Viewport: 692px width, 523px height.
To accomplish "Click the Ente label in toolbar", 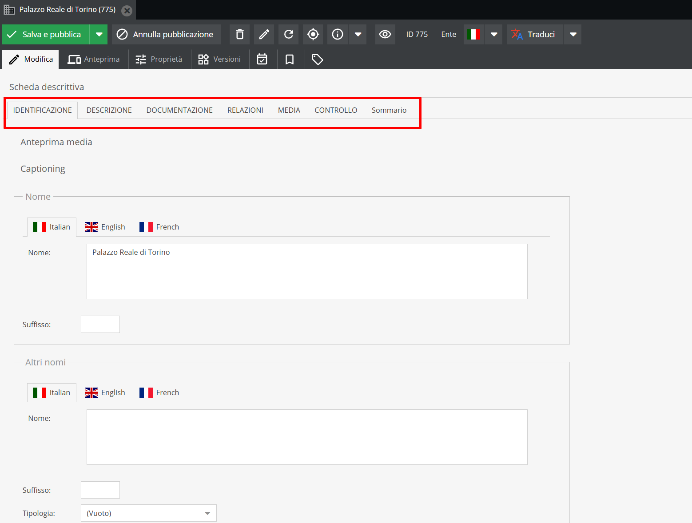I will pyautogui.click(x=449, y=34).
